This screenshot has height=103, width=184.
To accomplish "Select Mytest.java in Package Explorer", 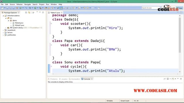I will pyautogui.click(x=19, y=23).
